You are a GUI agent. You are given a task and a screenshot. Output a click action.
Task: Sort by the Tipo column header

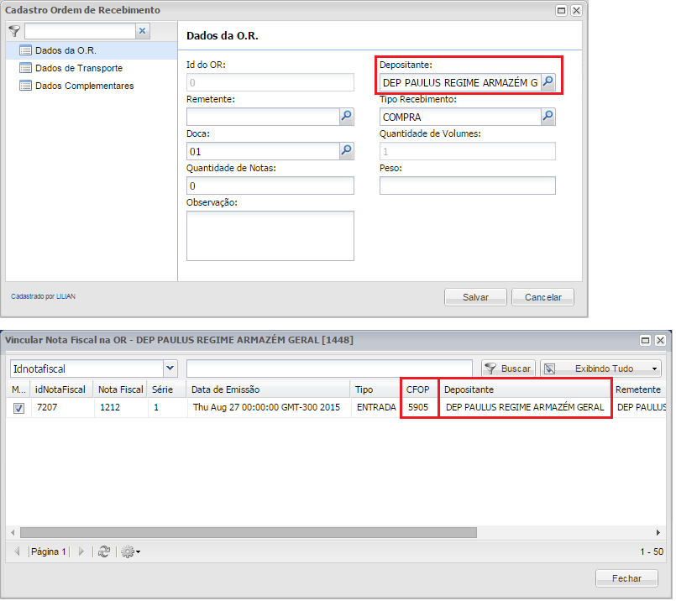coord(375,389)
